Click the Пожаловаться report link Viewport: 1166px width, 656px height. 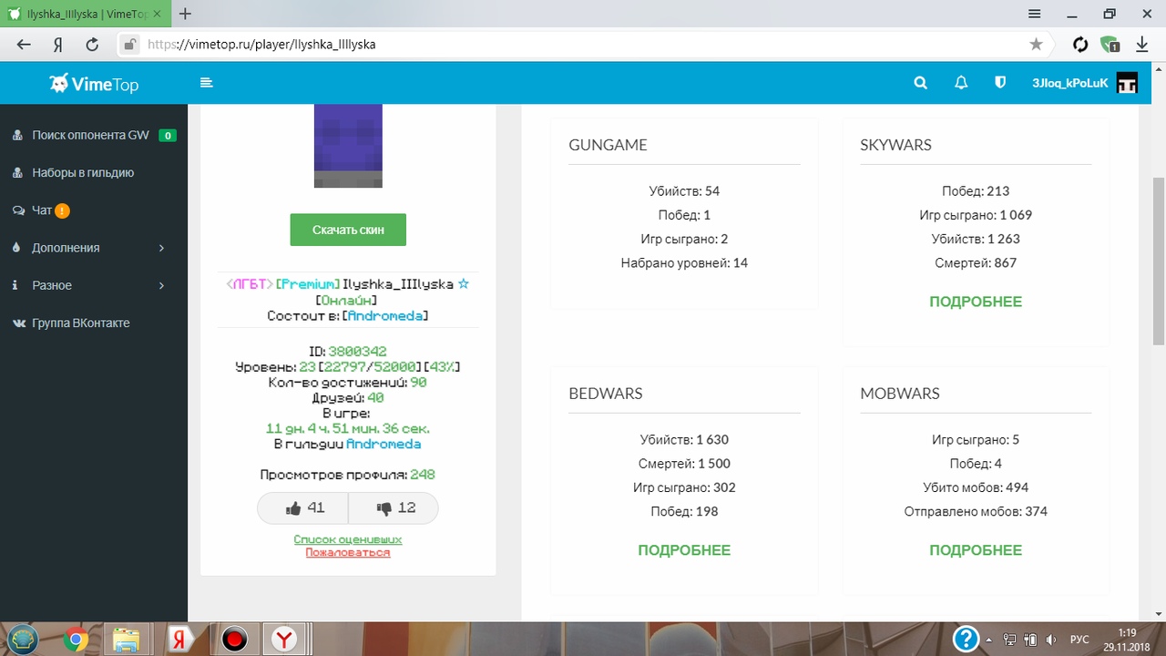click(347, 552)
